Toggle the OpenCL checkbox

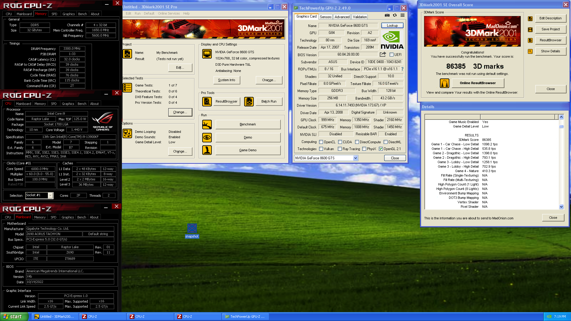click(321, 142)
